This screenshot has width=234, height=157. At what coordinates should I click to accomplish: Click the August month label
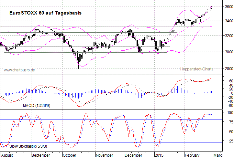(7, 155)
